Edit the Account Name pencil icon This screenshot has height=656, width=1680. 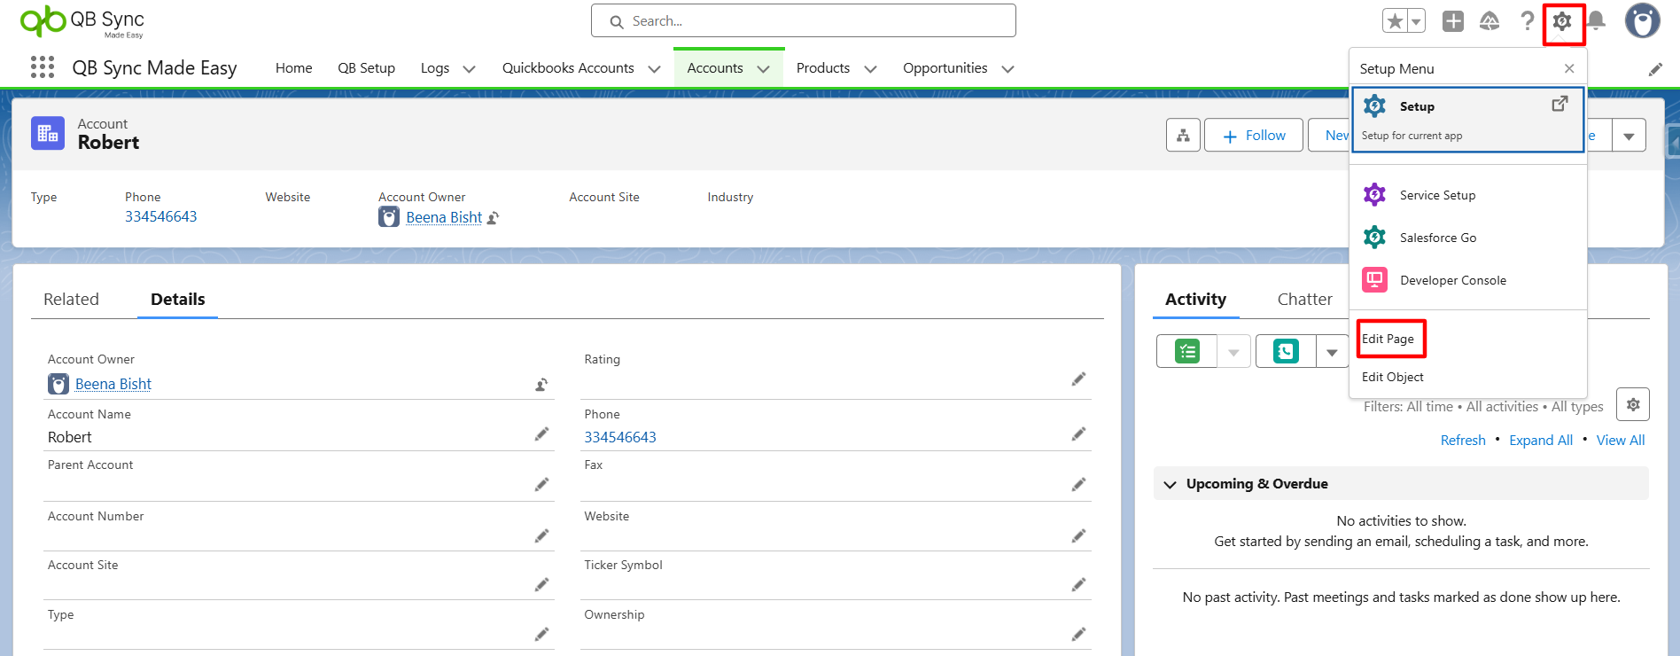pyautogui.click(x=541, y=434)
